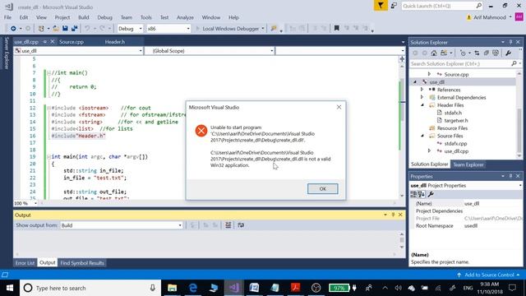
Task: Toggle the bookmark toolbar icon
Action: point(336,29)
